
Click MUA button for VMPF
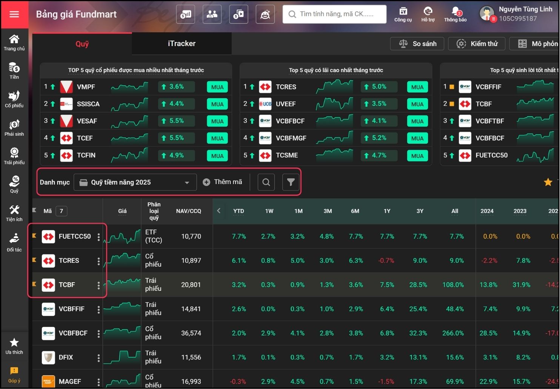(217, 87)
